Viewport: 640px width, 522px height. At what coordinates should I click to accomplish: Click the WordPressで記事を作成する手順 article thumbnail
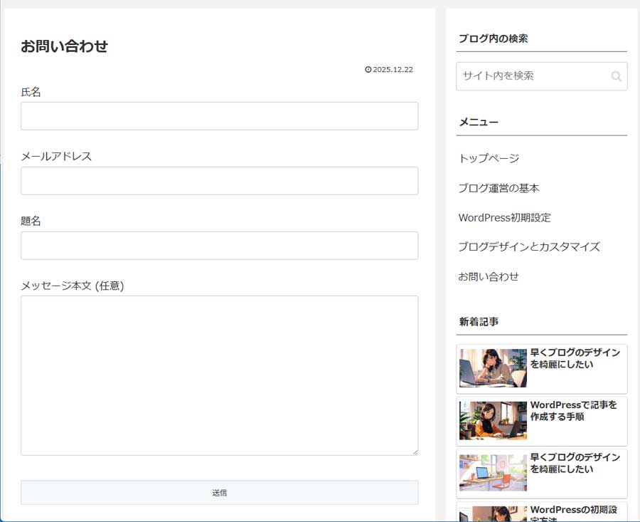click(x=493, y=421)
